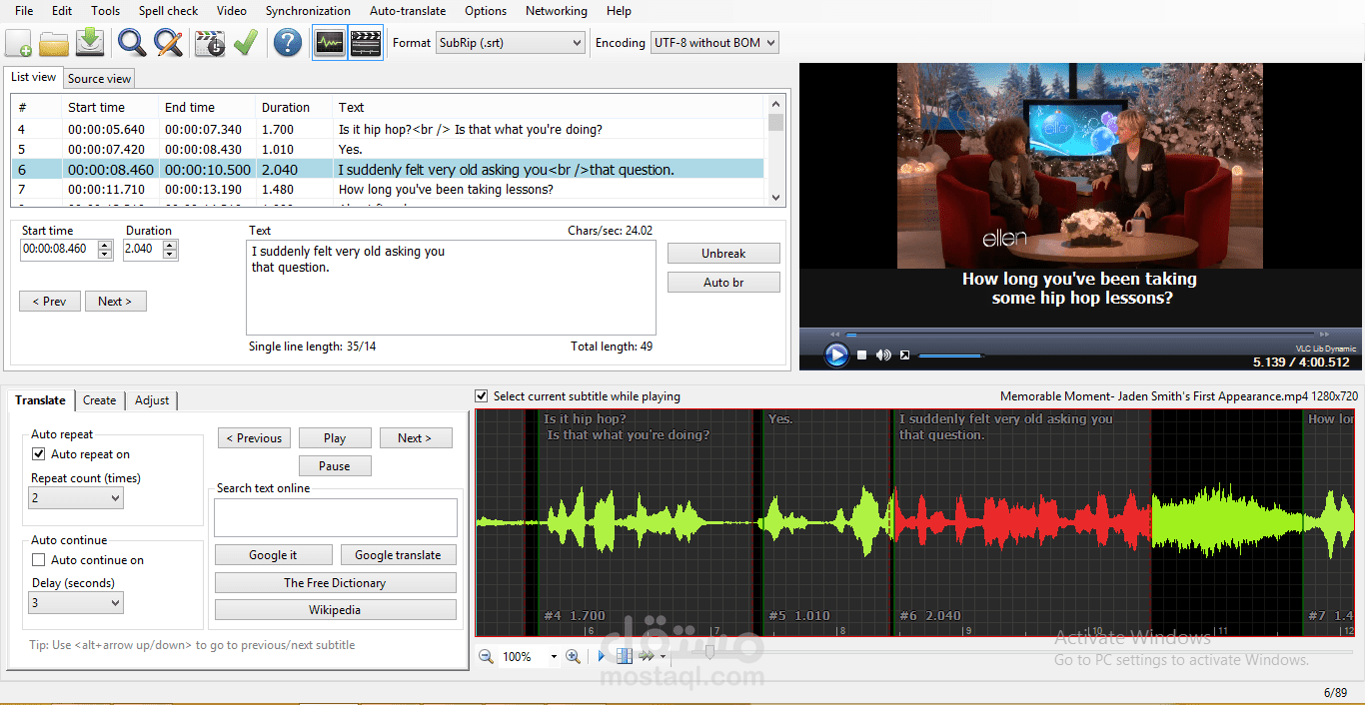
Task: Click the Play button in Translate panel
Action: [335, 438]
